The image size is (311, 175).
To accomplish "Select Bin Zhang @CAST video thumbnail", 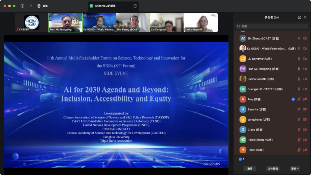I will [133, 23].
